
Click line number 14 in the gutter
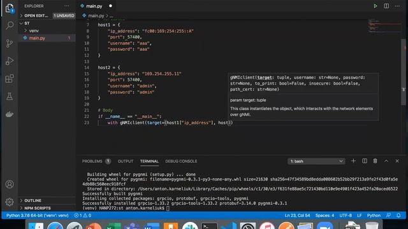click(x=87, y=67)
